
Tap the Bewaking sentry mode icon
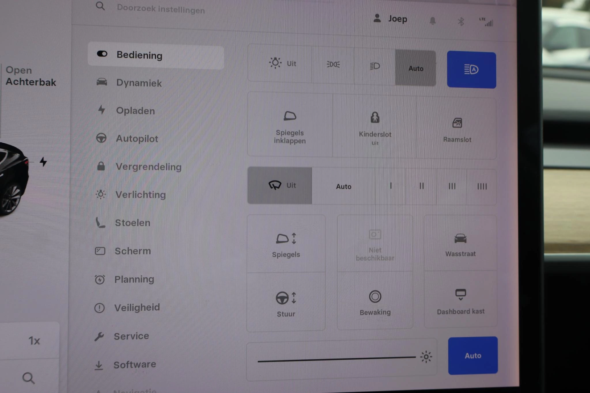[375, 297]
